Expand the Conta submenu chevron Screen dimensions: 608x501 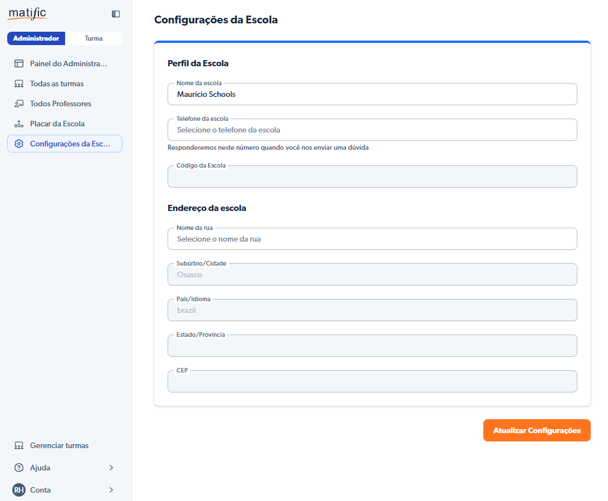coord(111,490)
